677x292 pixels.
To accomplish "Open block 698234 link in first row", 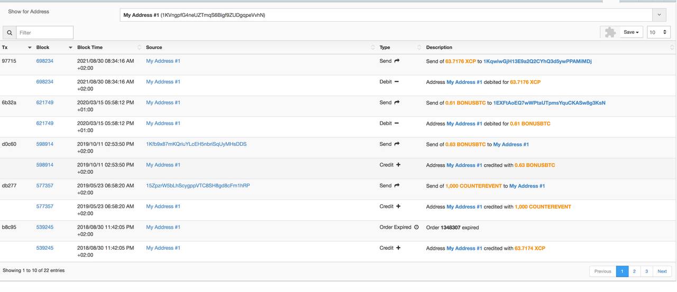I will [x=44, y=61].
